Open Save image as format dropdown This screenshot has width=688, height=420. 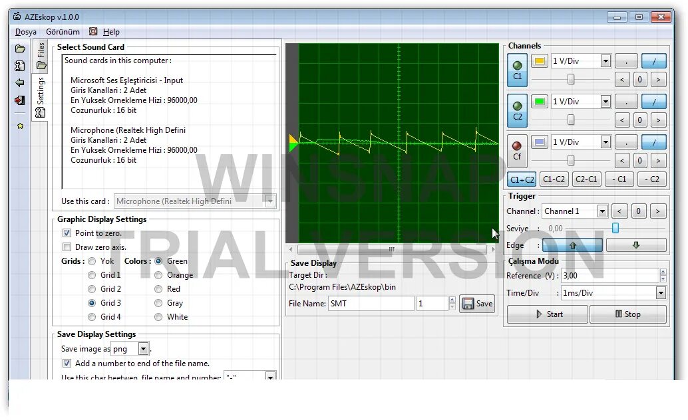tap(143, 349)
